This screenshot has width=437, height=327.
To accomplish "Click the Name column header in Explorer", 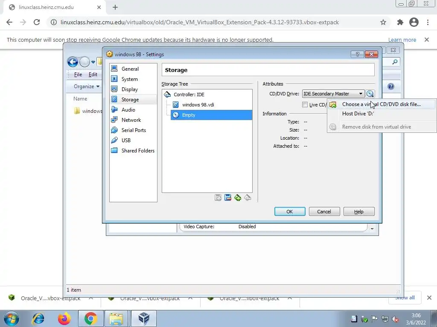I will pos(80,99).
